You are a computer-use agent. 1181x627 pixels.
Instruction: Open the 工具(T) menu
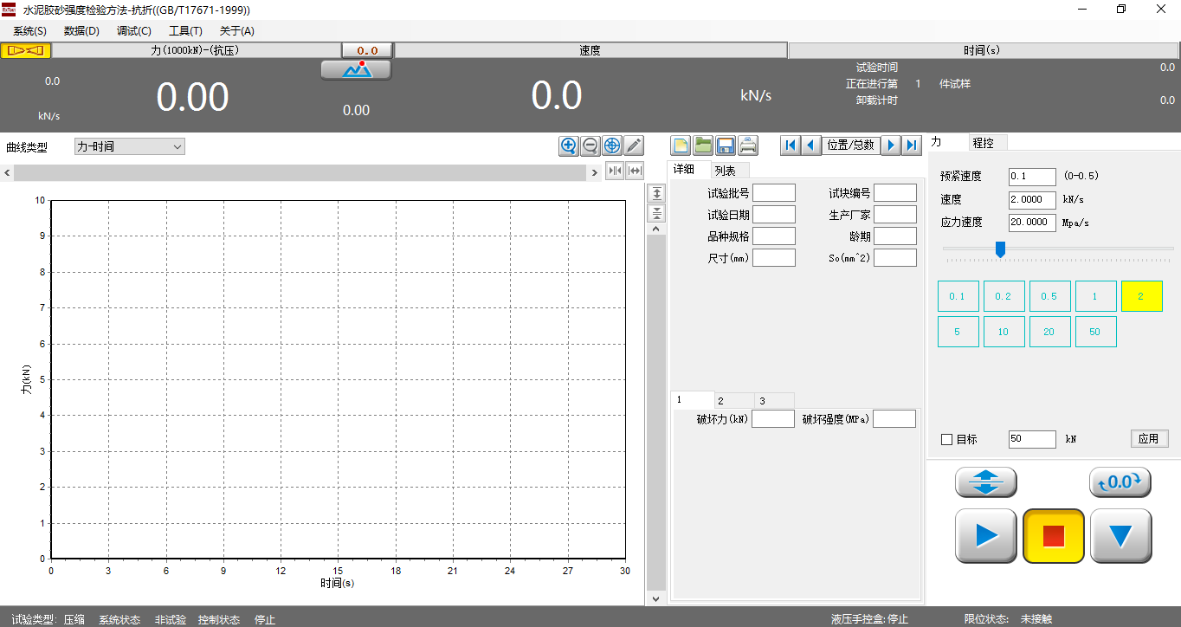pyautogui.click(x=185, y=31)
